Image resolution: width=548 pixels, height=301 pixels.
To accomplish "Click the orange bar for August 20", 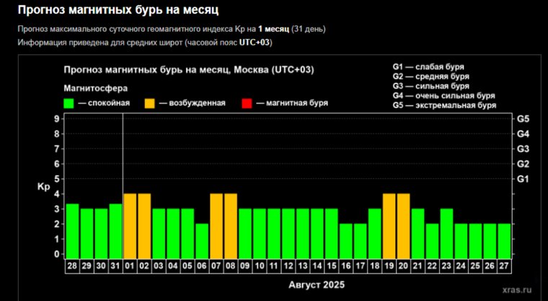I will (403, 226).
